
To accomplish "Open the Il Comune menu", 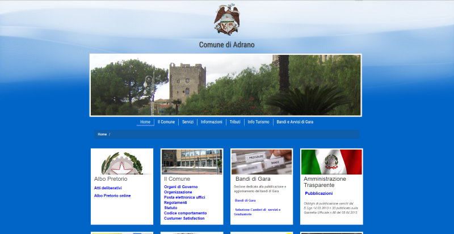I will tap(166, 122).
